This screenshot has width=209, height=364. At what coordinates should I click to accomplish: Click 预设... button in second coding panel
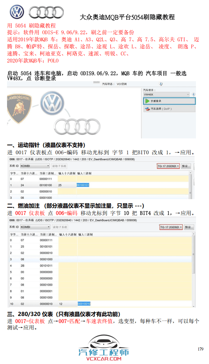[189, 227]
